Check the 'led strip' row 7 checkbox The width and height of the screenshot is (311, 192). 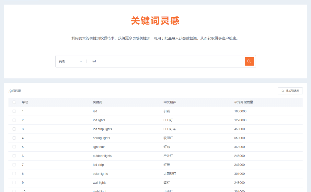tap(14, 165)
